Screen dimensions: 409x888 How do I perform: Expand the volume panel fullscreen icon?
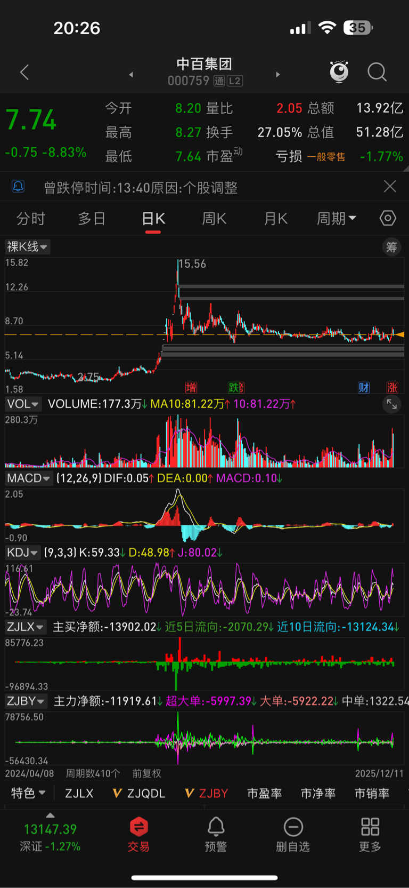tap(391, 404)
